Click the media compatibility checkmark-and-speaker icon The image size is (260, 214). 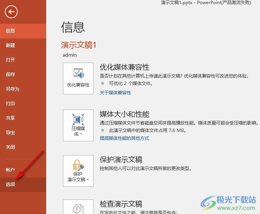pos(79,73)
